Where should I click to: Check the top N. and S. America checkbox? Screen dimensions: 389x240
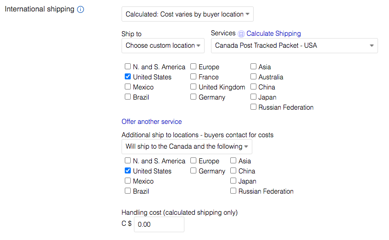coord(128,67)
